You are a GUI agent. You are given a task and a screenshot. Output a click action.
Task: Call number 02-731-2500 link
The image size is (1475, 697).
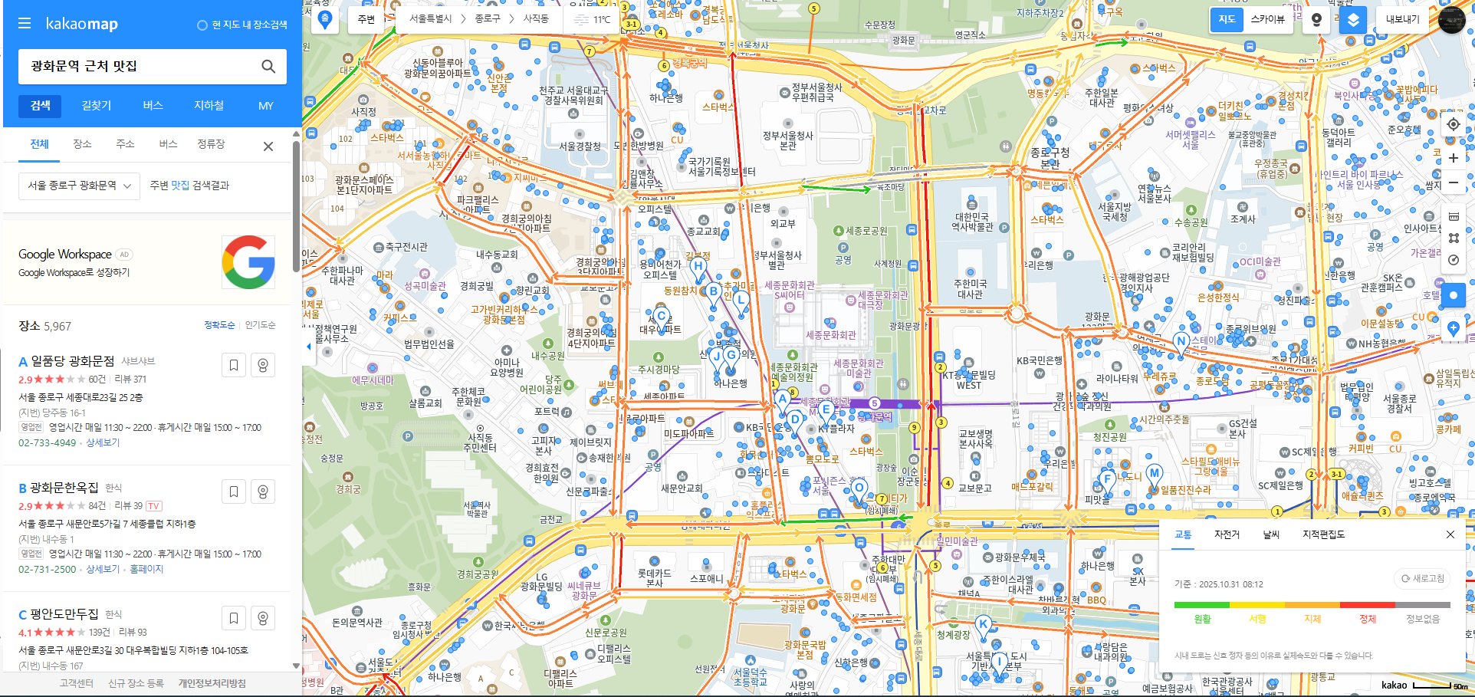click(x=48, y=569)
